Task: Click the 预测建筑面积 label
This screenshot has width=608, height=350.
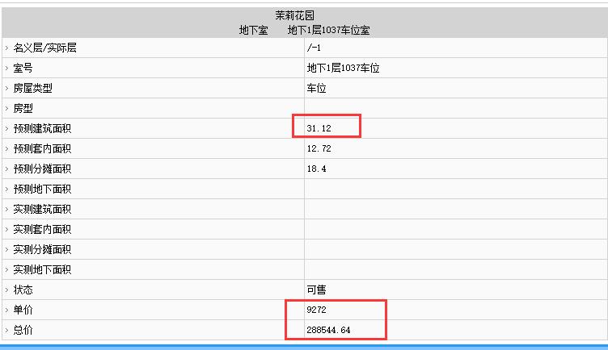Action: click(42, 128)
